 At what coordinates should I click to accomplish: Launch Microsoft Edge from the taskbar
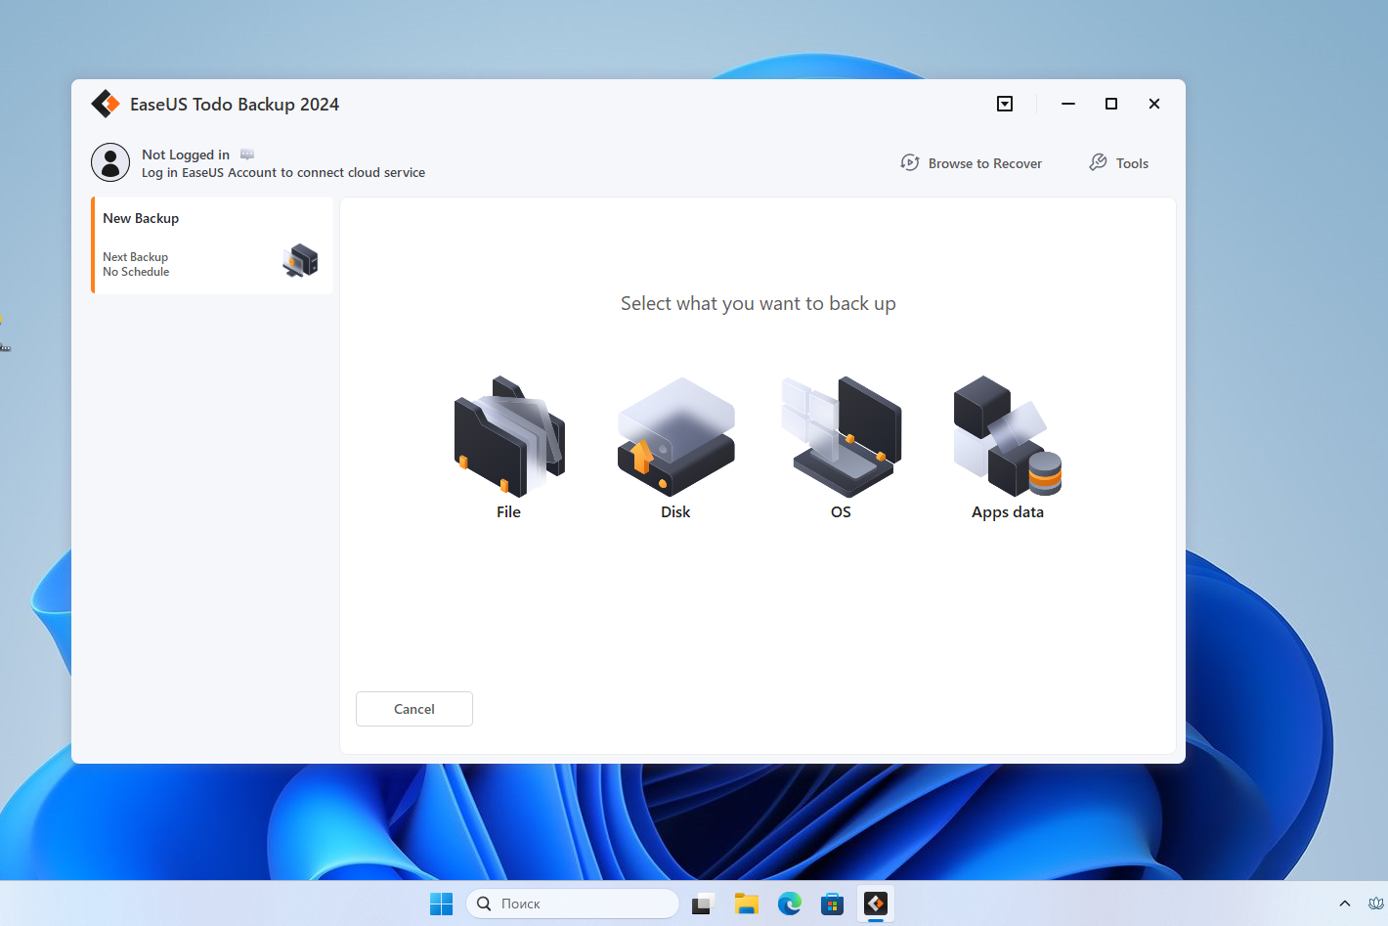(790, 904)
